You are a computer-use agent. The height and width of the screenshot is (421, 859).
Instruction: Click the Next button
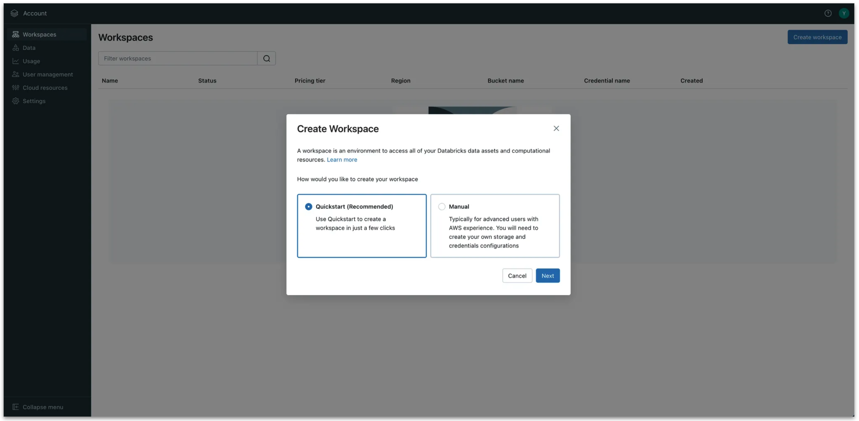pos(547,276)
